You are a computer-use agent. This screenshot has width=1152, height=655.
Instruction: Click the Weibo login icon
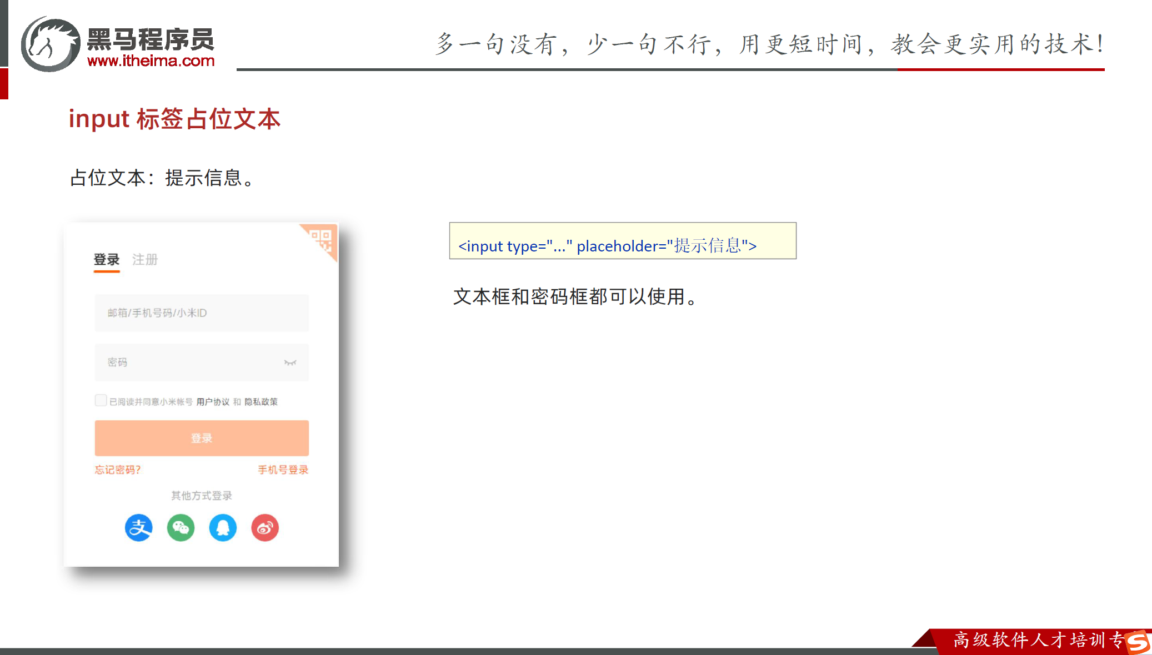(265, 527)
